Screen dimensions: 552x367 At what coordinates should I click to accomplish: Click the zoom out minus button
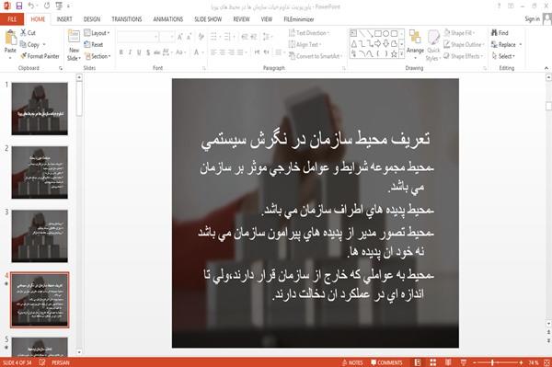click(475, 362)
